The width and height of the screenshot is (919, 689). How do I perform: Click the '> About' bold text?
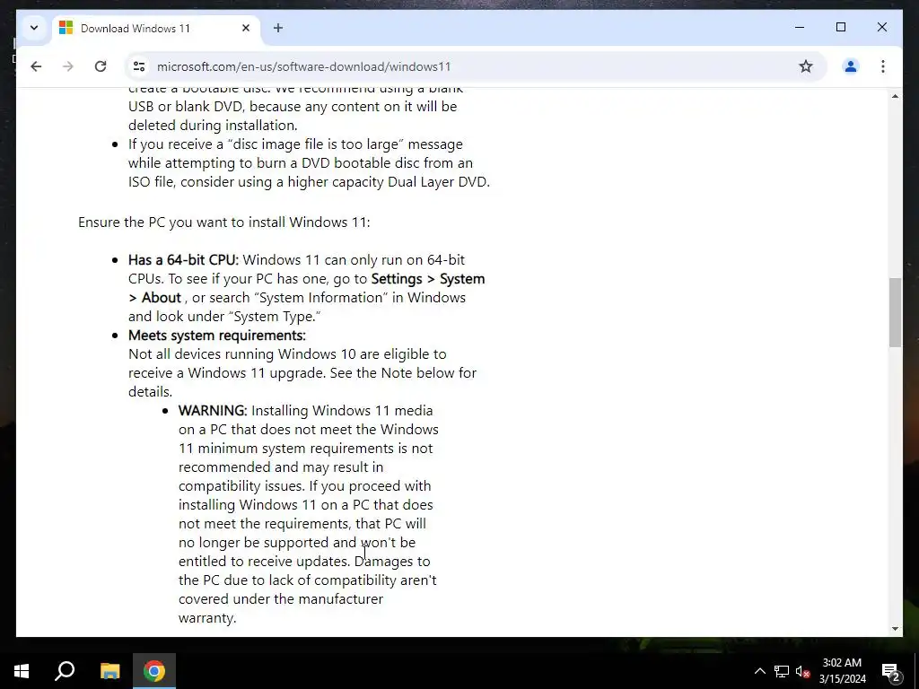[x=154, y=297]
